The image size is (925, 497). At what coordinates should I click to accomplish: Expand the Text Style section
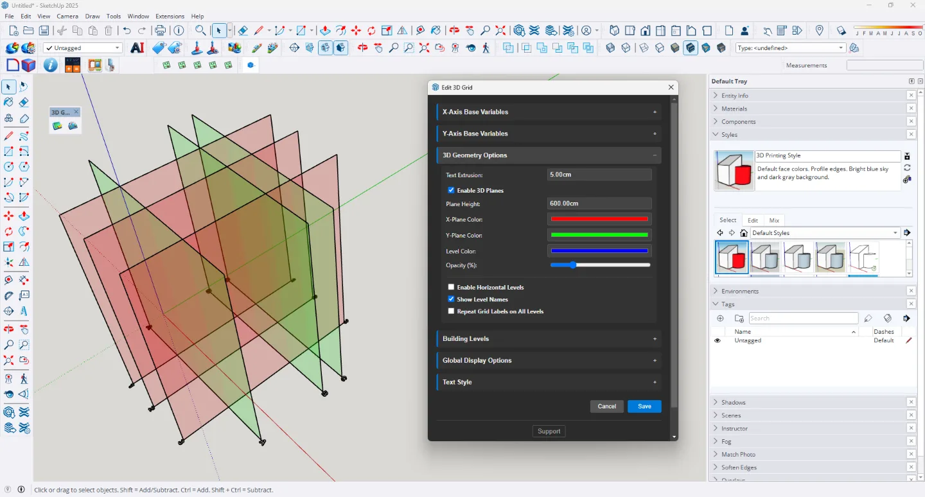click(549, 382)
